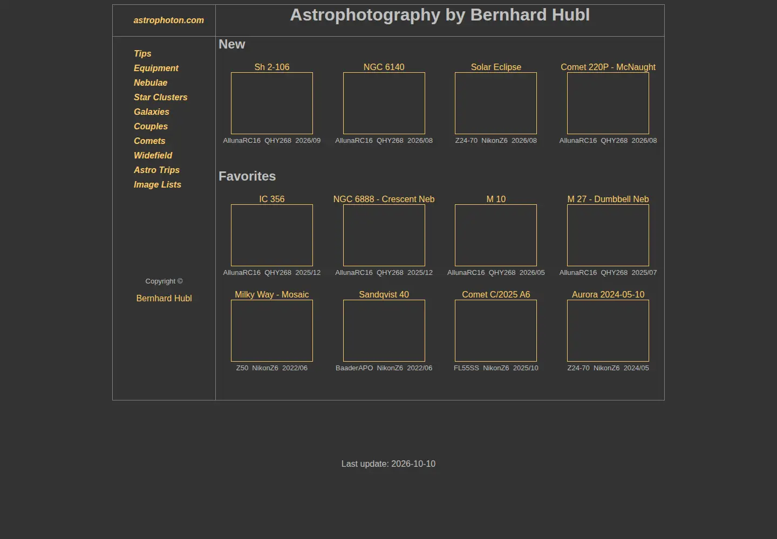View the Comet 220P - McNaught thumbnail

click(x=608, y=103)
